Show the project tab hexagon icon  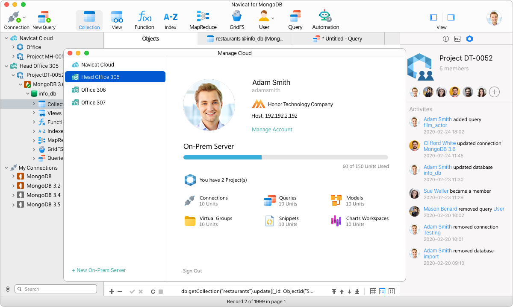469,39
